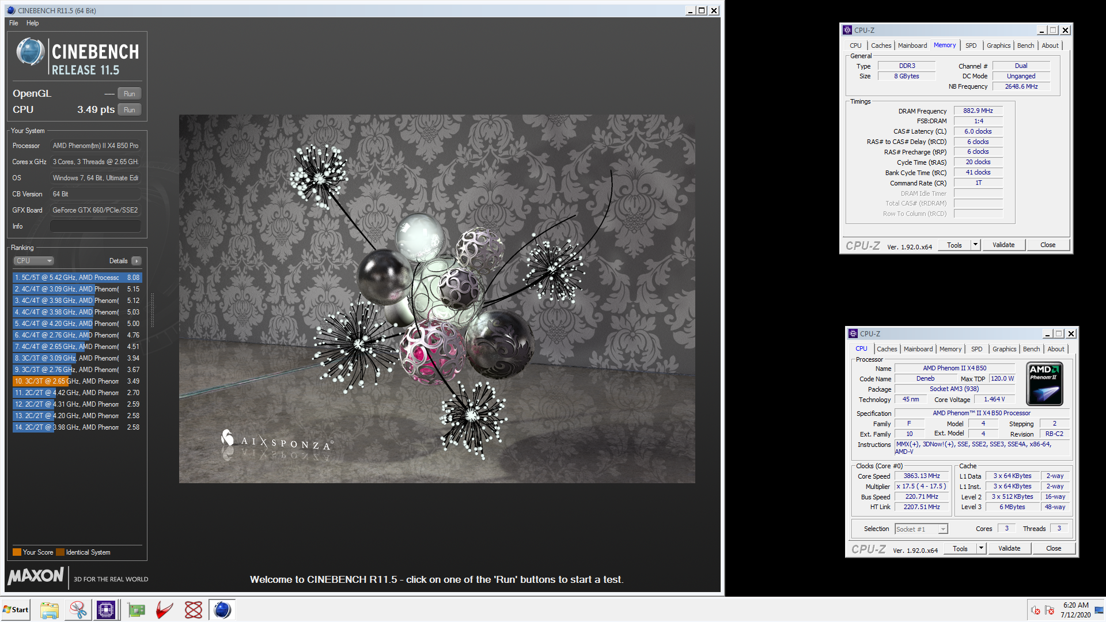Click the Identical System legend swatch

60,552
